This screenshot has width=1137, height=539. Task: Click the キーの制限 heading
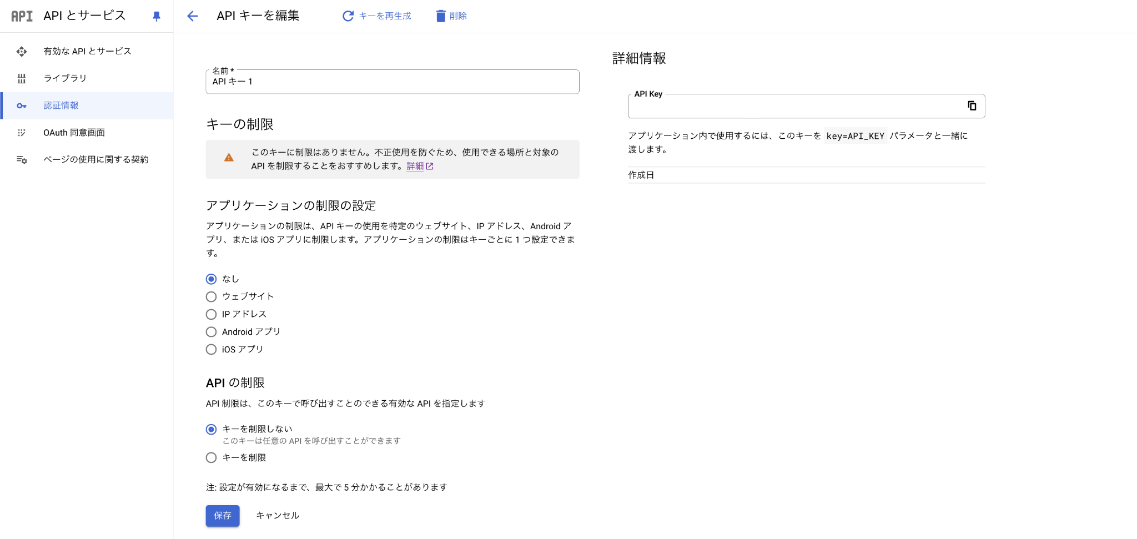pyautogui.click(x=240, y=124)
